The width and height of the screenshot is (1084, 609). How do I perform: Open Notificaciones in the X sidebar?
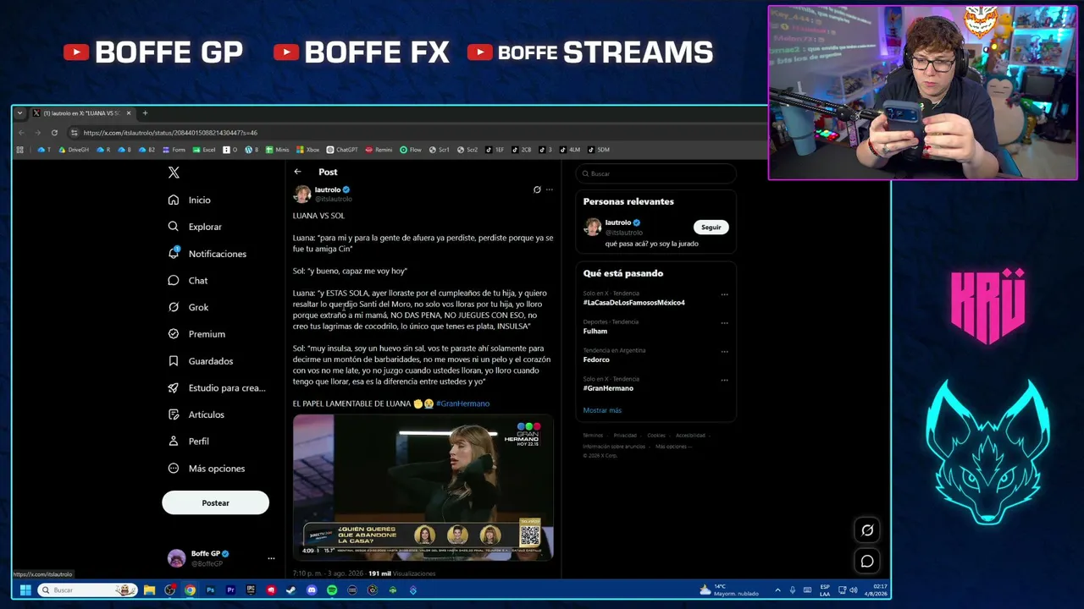pos(207,254)
